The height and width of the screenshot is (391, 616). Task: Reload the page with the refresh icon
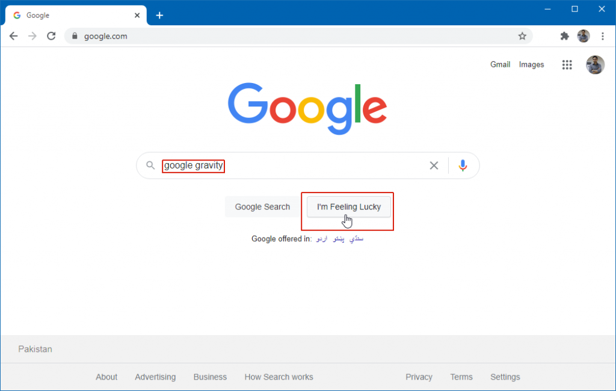point(51,36)
